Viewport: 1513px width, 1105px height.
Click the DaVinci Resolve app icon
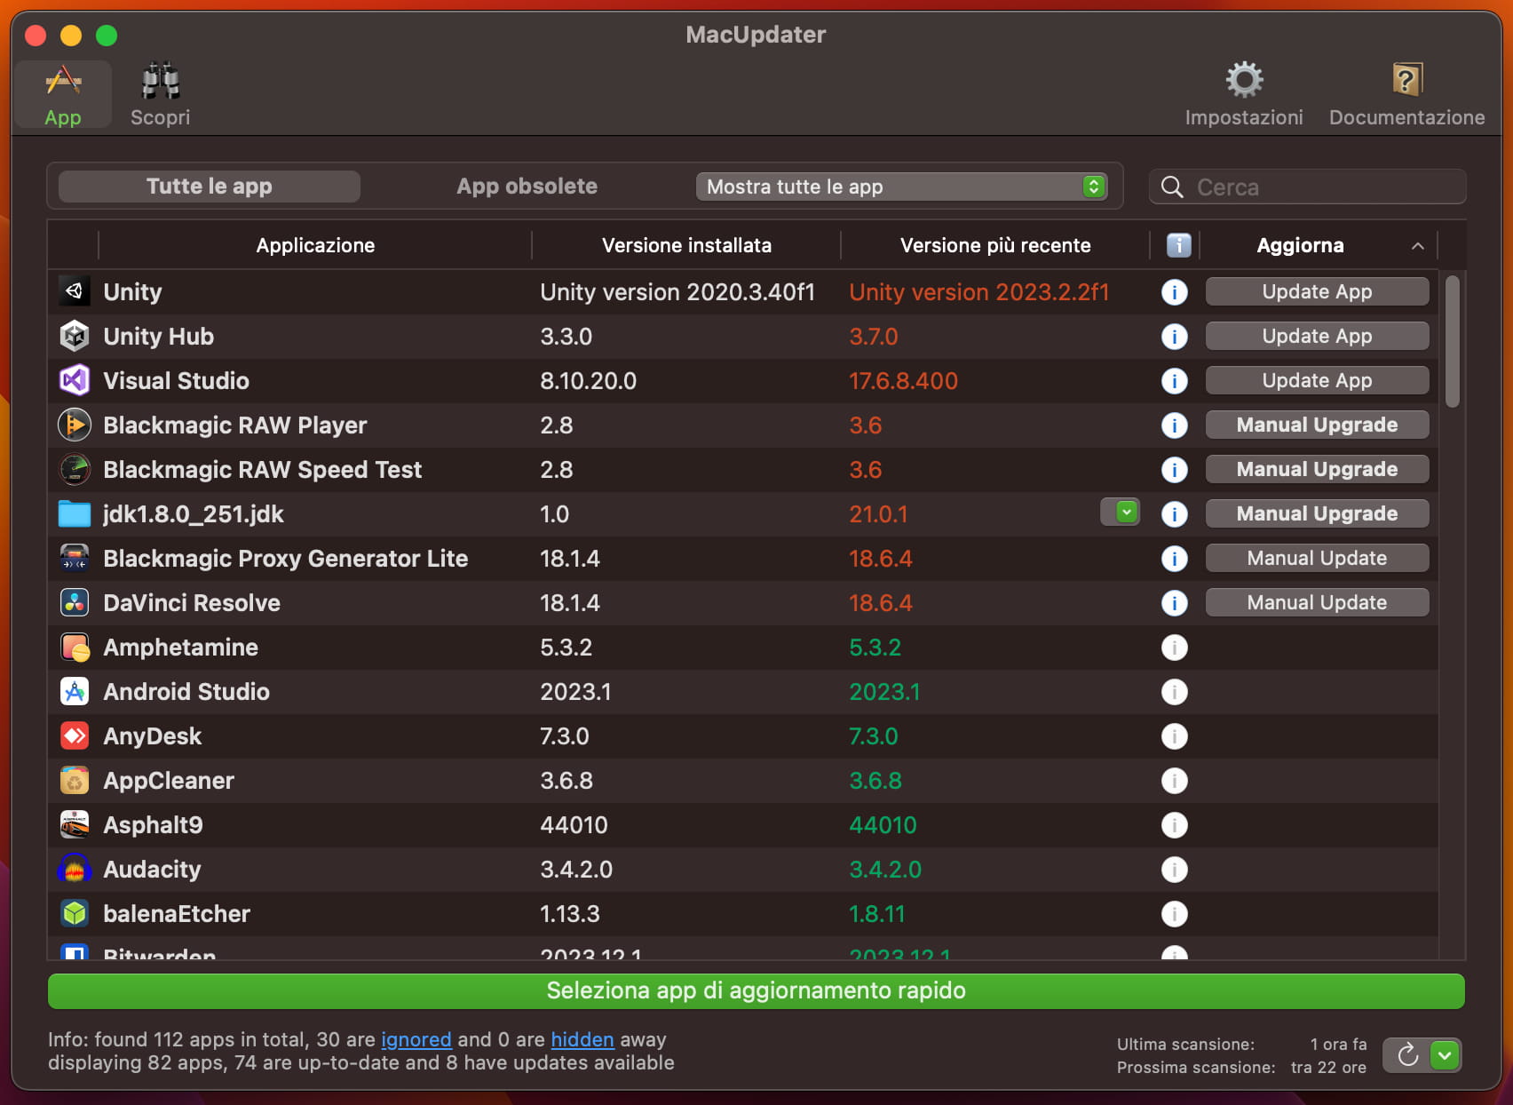click(75, 602)
